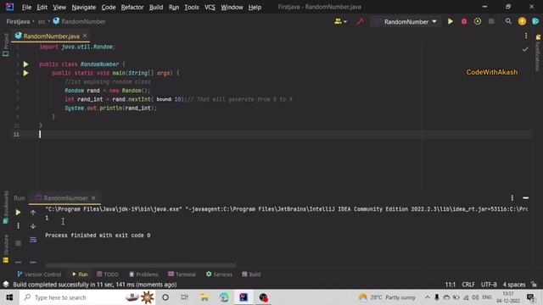Open the Refactor menu
Screen dimensions: 543x305
132,7
